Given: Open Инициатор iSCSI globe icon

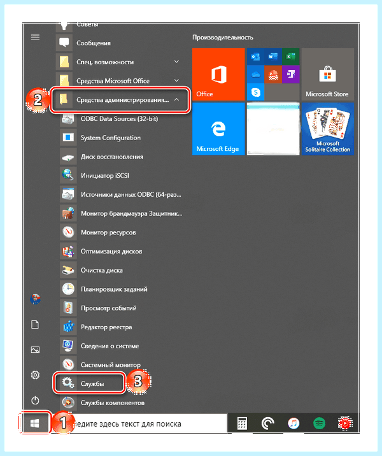Looking at the screenshot, I should click(x=68, y=175).
